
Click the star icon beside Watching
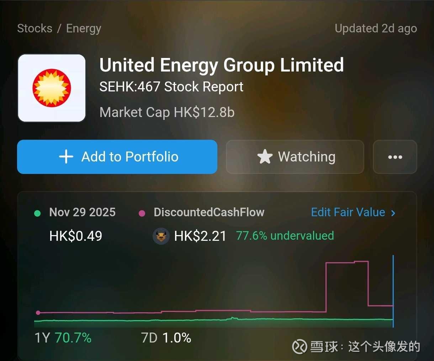click(265, 157)
